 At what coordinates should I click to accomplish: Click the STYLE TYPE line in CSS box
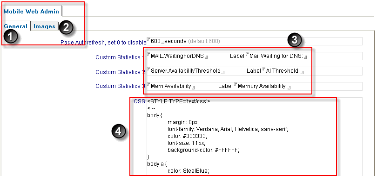click(179, 101)
